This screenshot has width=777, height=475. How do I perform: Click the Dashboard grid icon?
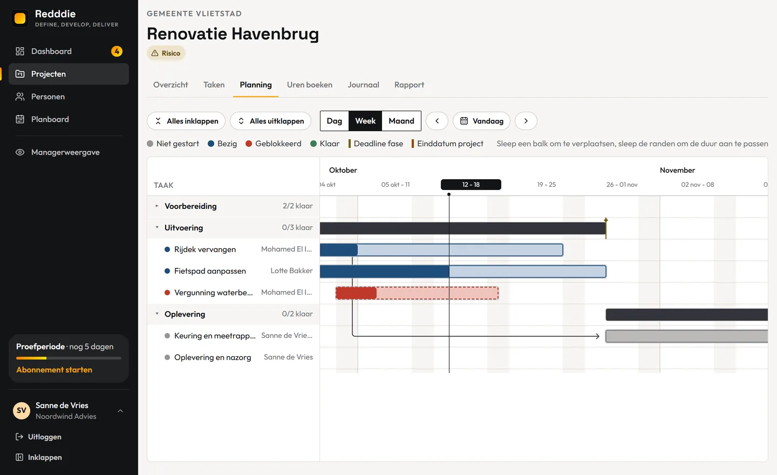[x=20, y=51]
